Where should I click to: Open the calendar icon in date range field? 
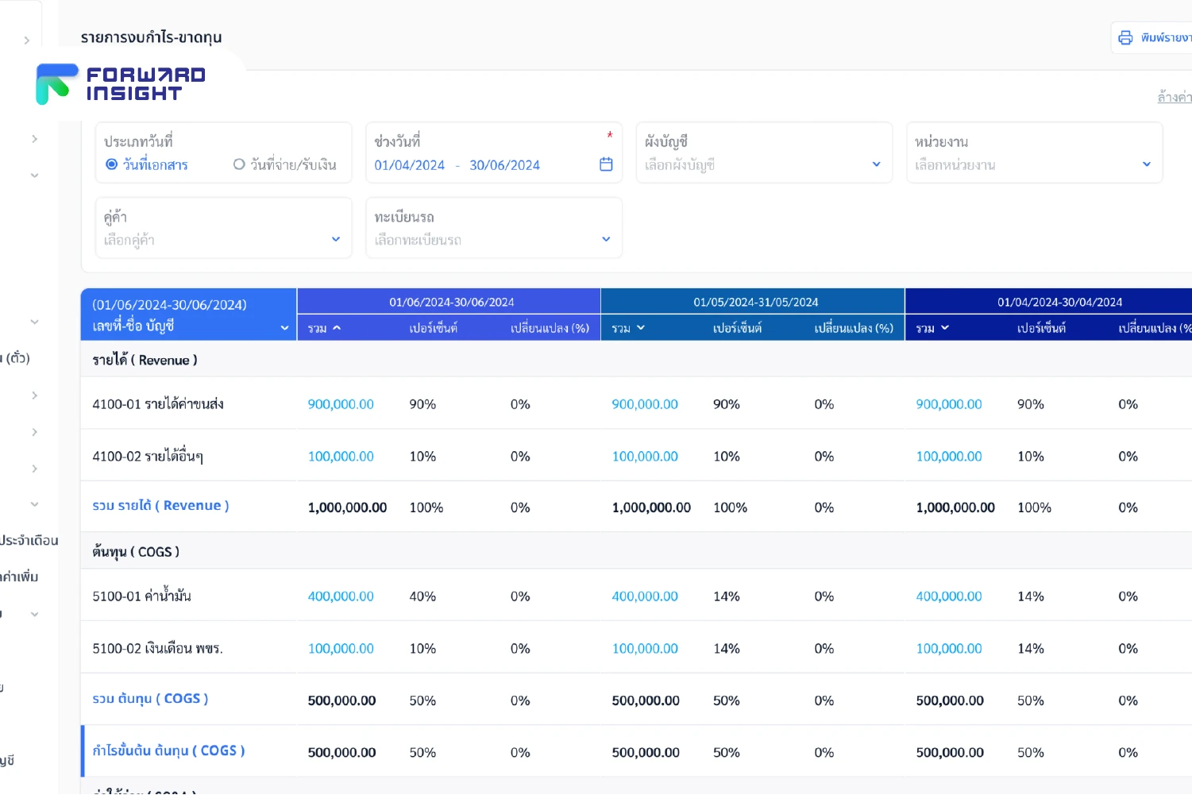[x=606, y=164]
